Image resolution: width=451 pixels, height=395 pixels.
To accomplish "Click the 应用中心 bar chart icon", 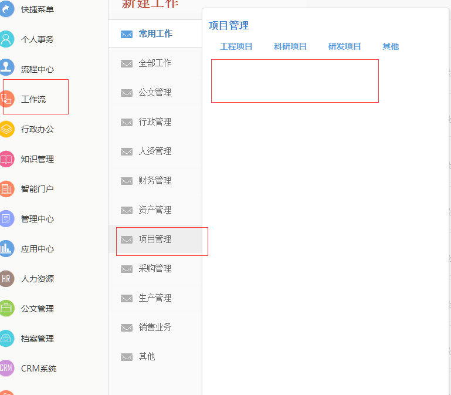I will point(6,249).
